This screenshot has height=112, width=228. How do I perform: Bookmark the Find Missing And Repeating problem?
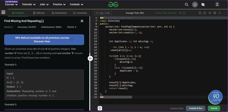42,21
